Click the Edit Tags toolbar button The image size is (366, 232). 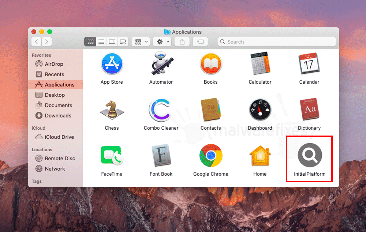coord(200,42)
